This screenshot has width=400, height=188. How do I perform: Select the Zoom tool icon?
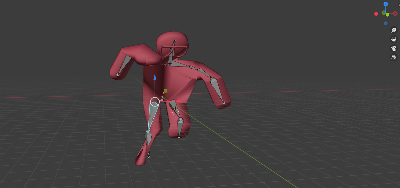[x=393, y=30]
